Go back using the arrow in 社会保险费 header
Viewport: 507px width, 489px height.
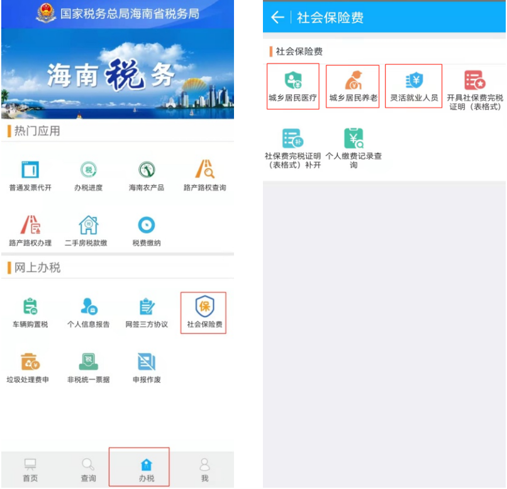pos(277,17)
